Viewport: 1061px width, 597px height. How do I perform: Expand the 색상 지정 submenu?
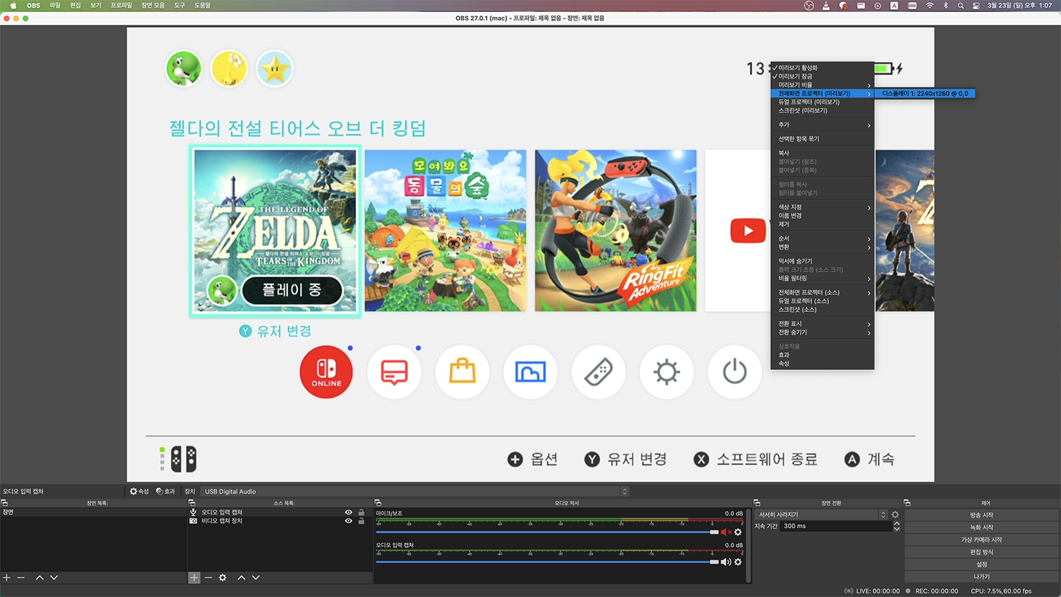[x=822, y=207]
